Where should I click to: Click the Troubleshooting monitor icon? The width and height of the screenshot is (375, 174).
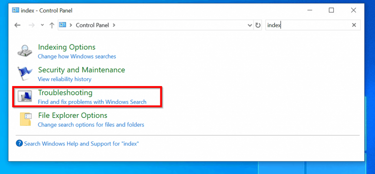[x=25, y=96]
